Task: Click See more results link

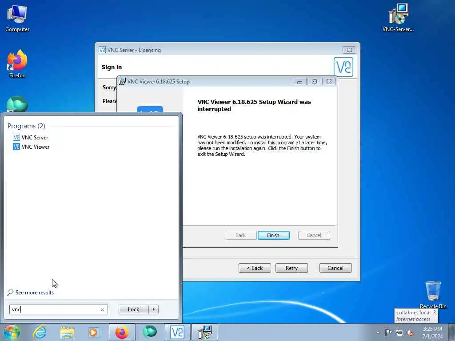Action: (35, 292)
